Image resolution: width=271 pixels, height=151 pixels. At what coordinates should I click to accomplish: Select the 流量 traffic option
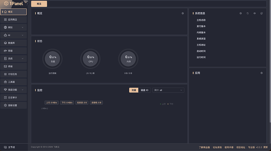(134, 90)
